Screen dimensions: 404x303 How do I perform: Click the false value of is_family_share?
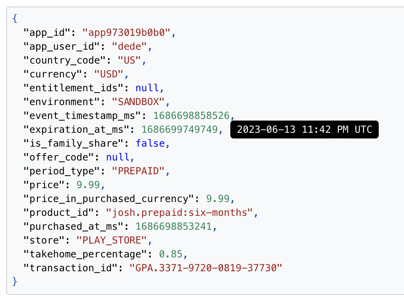(150, 143)
